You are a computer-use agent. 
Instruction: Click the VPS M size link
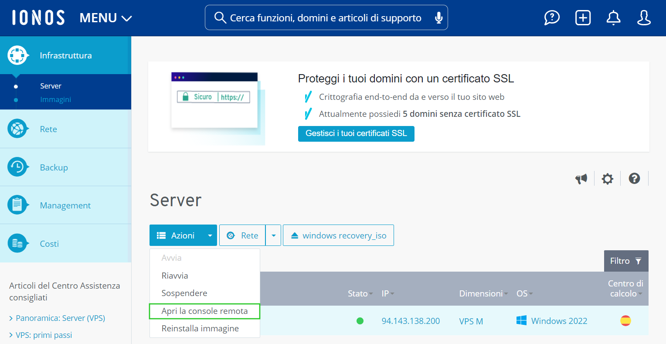(x=471, y=321)
